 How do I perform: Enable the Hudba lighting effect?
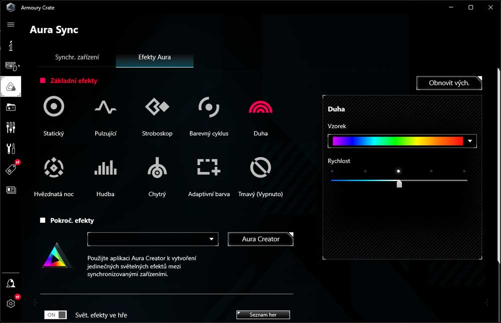coord(105,167)
